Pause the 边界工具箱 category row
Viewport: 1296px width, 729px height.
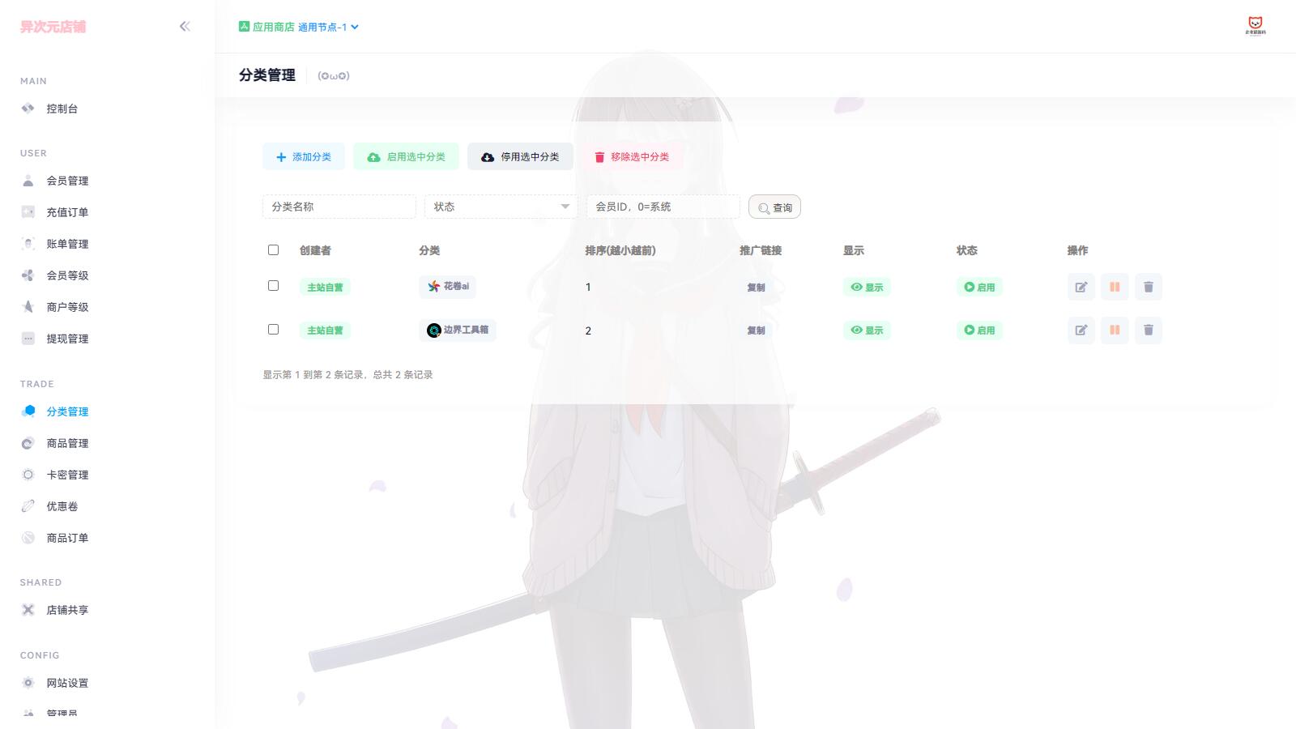coord(1115,330)
